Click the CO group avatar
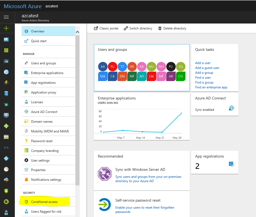256x217 pixels. point(181,76)
